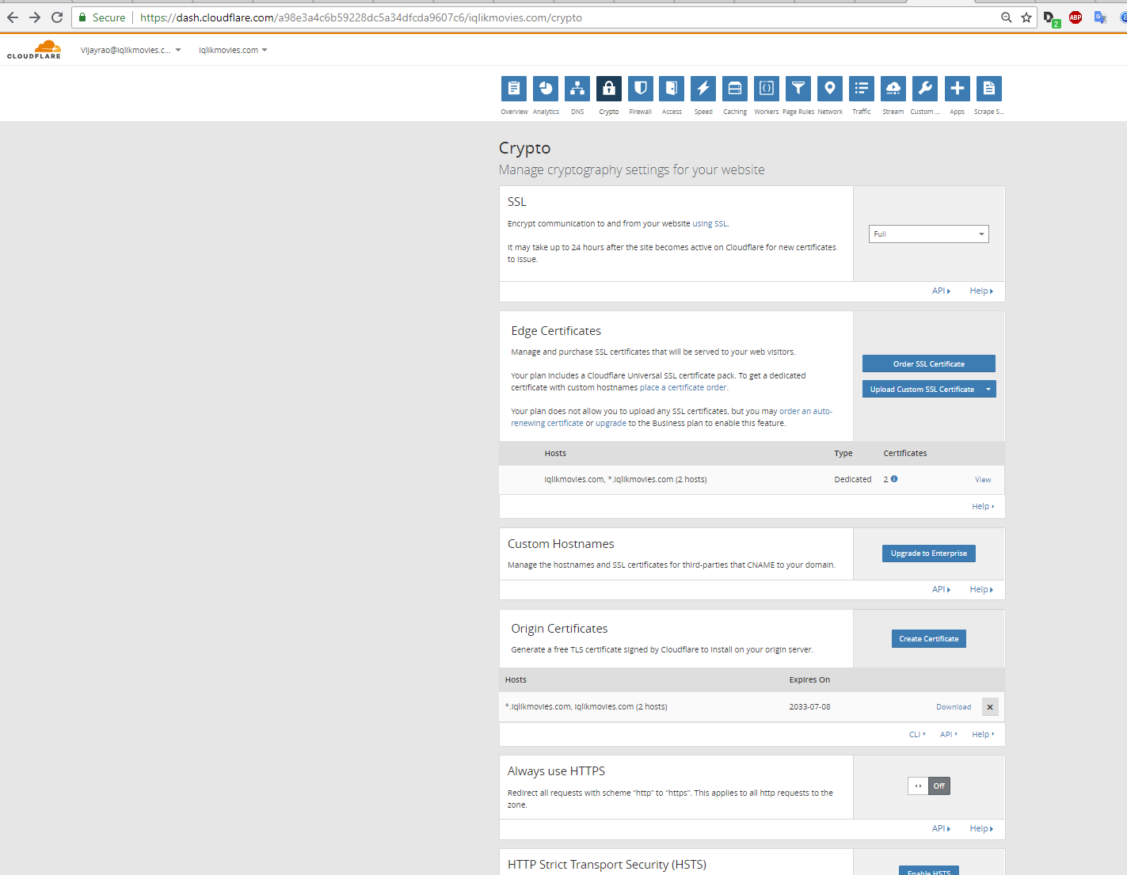Follow the 'place a certificate order' link
The image size is (1127, 875).
click(x=683, y=388)
